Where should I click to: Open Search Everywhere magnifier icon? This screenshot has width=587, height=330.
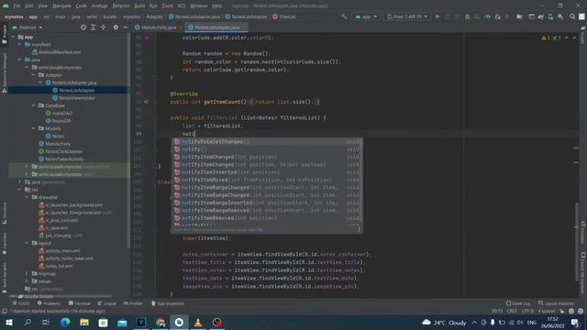pyautogui.click(x=572, y=16)
